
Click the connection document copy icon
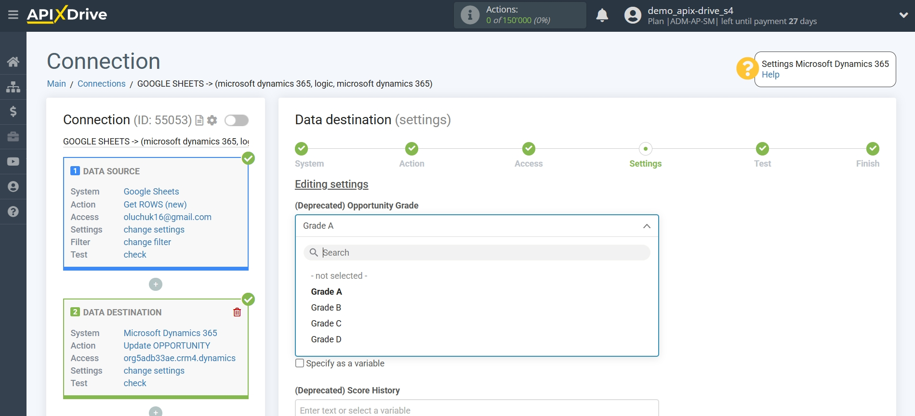(199, 120)
